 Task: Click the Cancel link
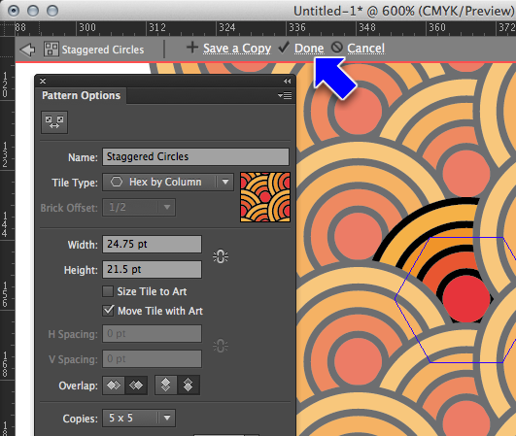(365, 49)
